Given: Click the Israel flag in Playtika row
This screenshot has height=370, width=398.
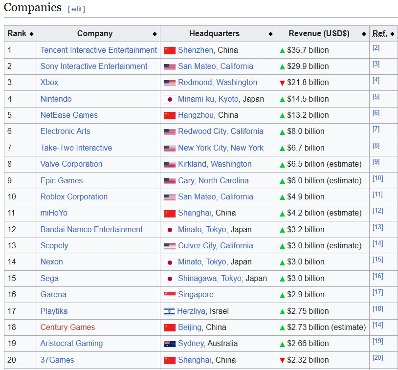Looking at the screenshot, I should (x=169, y=311).
